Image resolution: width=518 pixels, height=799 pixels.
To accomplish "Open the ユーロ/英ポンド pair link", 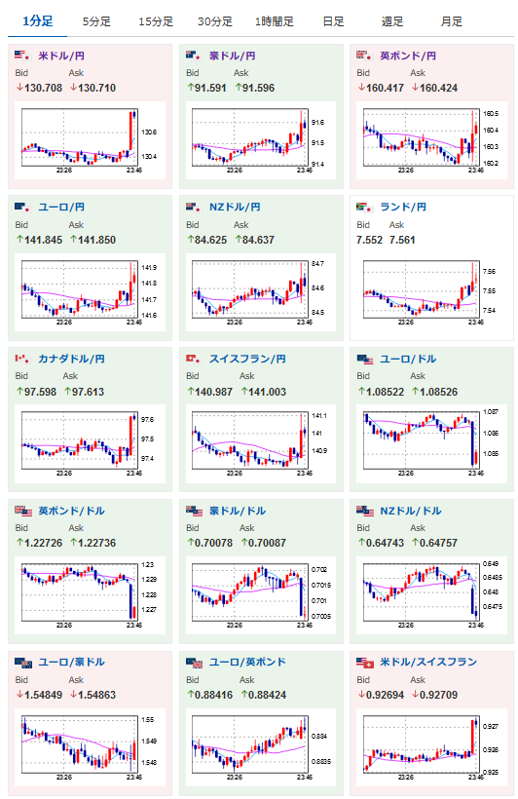I will [247, 662].
